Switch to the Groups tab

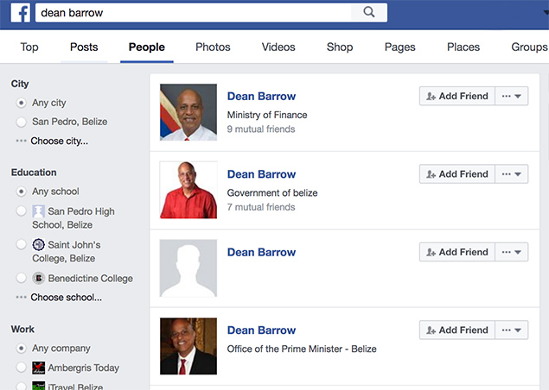point(529,47)
